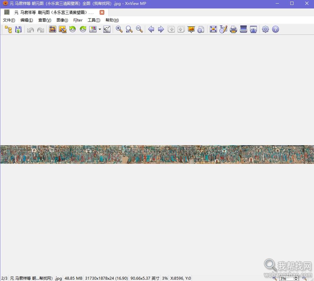
Task: Go to the next file with the right arrow
Action: coord(161,29)
